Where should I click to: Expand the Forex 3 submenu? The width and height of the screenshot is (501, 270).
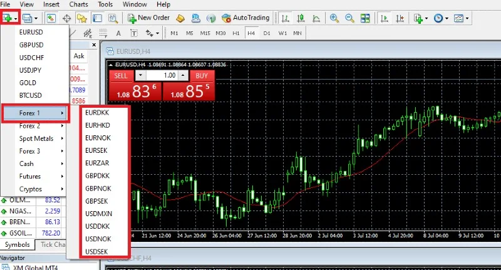tap(34, 151)
